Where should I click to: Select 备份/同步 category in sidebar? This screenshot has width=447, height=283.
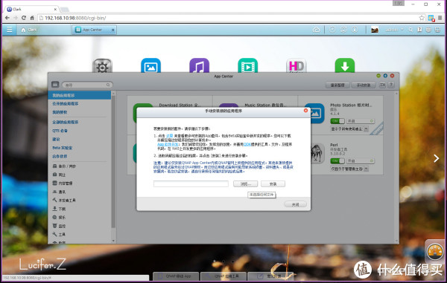click(64, 166)
